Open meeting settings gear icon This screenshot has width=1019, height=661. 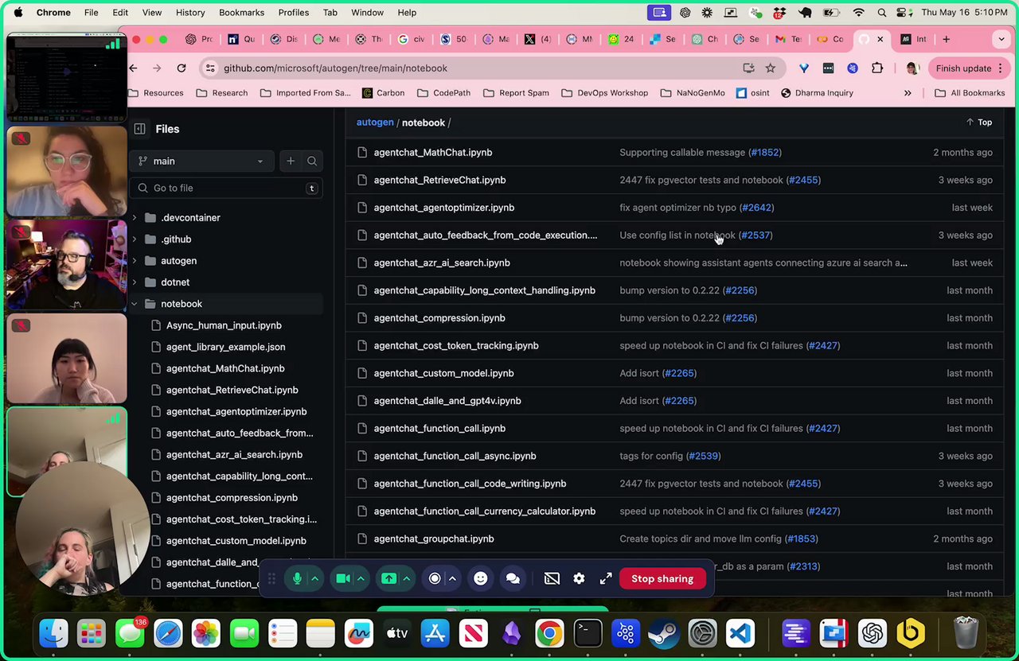pos(579,578)
